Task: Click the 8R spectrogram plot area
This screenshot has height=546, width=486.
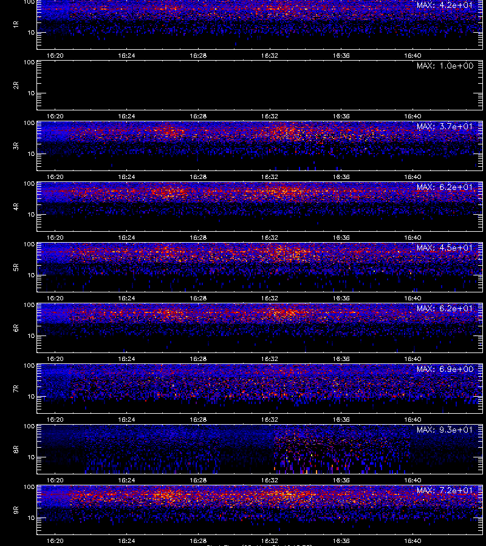Action: [260, 449]
